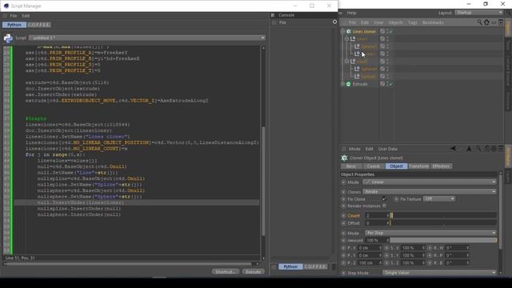
Task: Toggle the Render Instances checkbox
Action: point(384,206)
